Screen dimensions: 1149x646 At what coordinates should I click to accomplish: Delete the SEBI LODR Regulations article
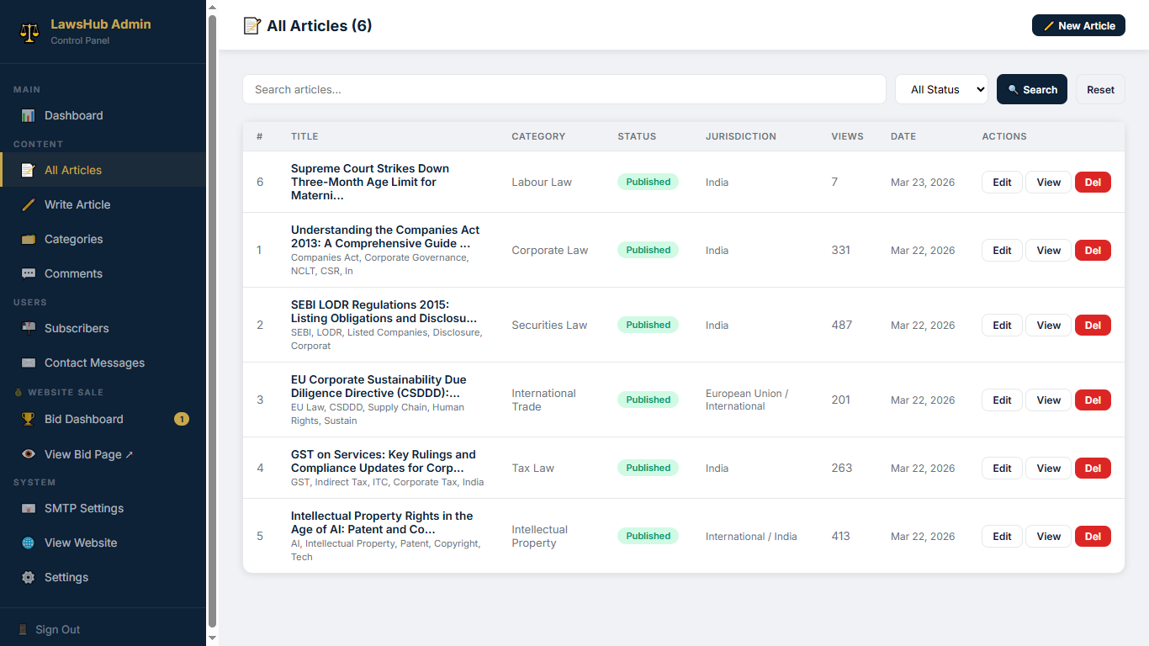point(1093,325)
